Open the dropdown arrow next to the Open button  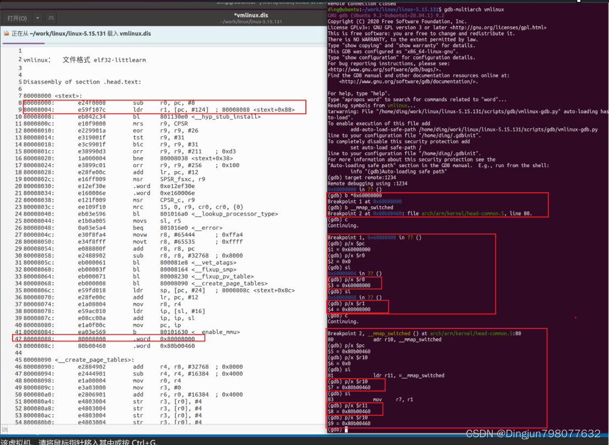[36, 18]
